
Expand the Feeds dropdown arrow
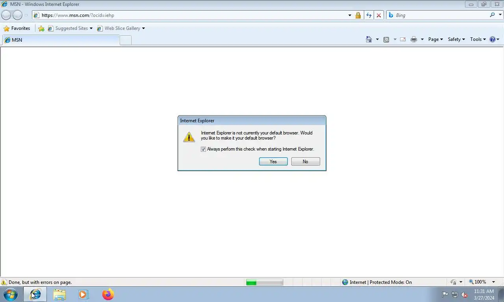point(395,39)
